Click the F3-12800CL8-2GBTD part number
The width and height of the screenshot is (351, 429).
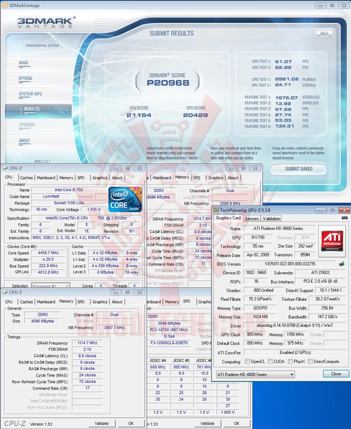point(169,343)
